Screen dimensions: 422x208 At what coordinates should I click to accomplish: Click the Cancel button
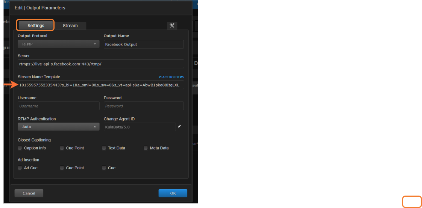(x=29, y=193)
